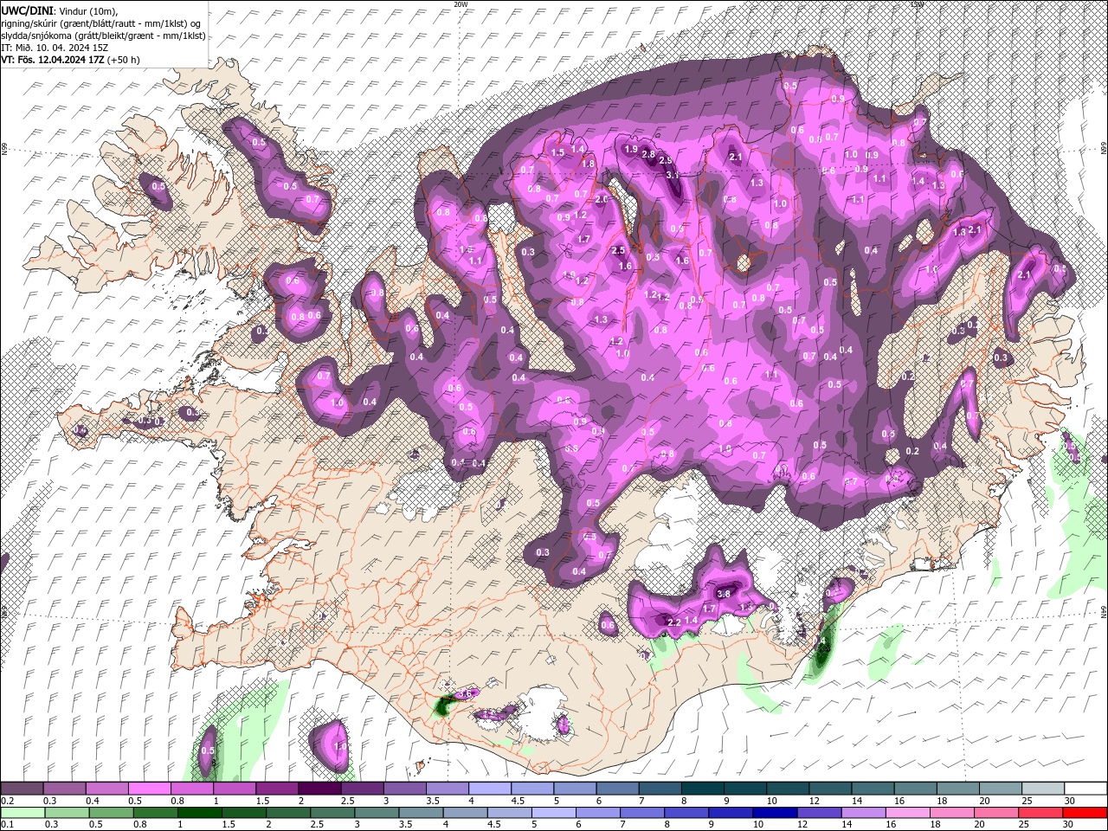The image size is (1108, 831).
Task: Select the bottom-row pale green swatch labeled 0.1
Action: click(x=23, y=813)
